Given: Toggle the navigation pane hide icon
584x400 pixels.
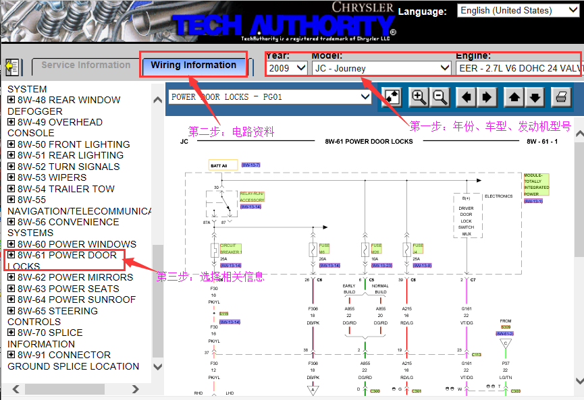Looking at the screenshot, I should 13,67.
